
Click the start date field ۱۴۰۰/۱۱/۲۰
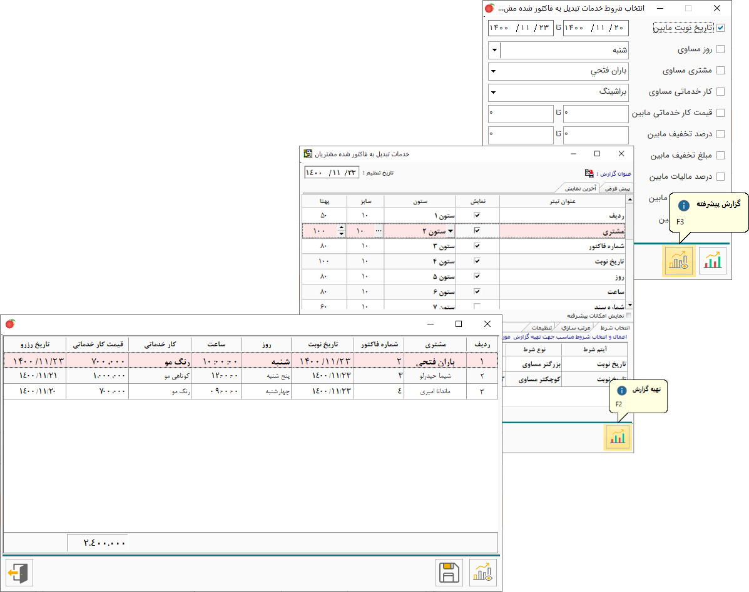click(596, 28)
